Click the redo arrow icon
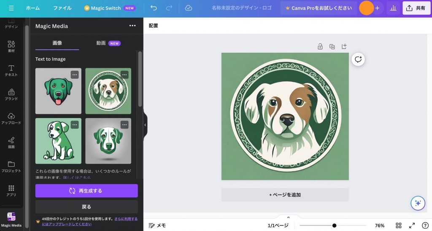Image resolution: width=432 pixels, height=231 pixels. tap(169, 8)
